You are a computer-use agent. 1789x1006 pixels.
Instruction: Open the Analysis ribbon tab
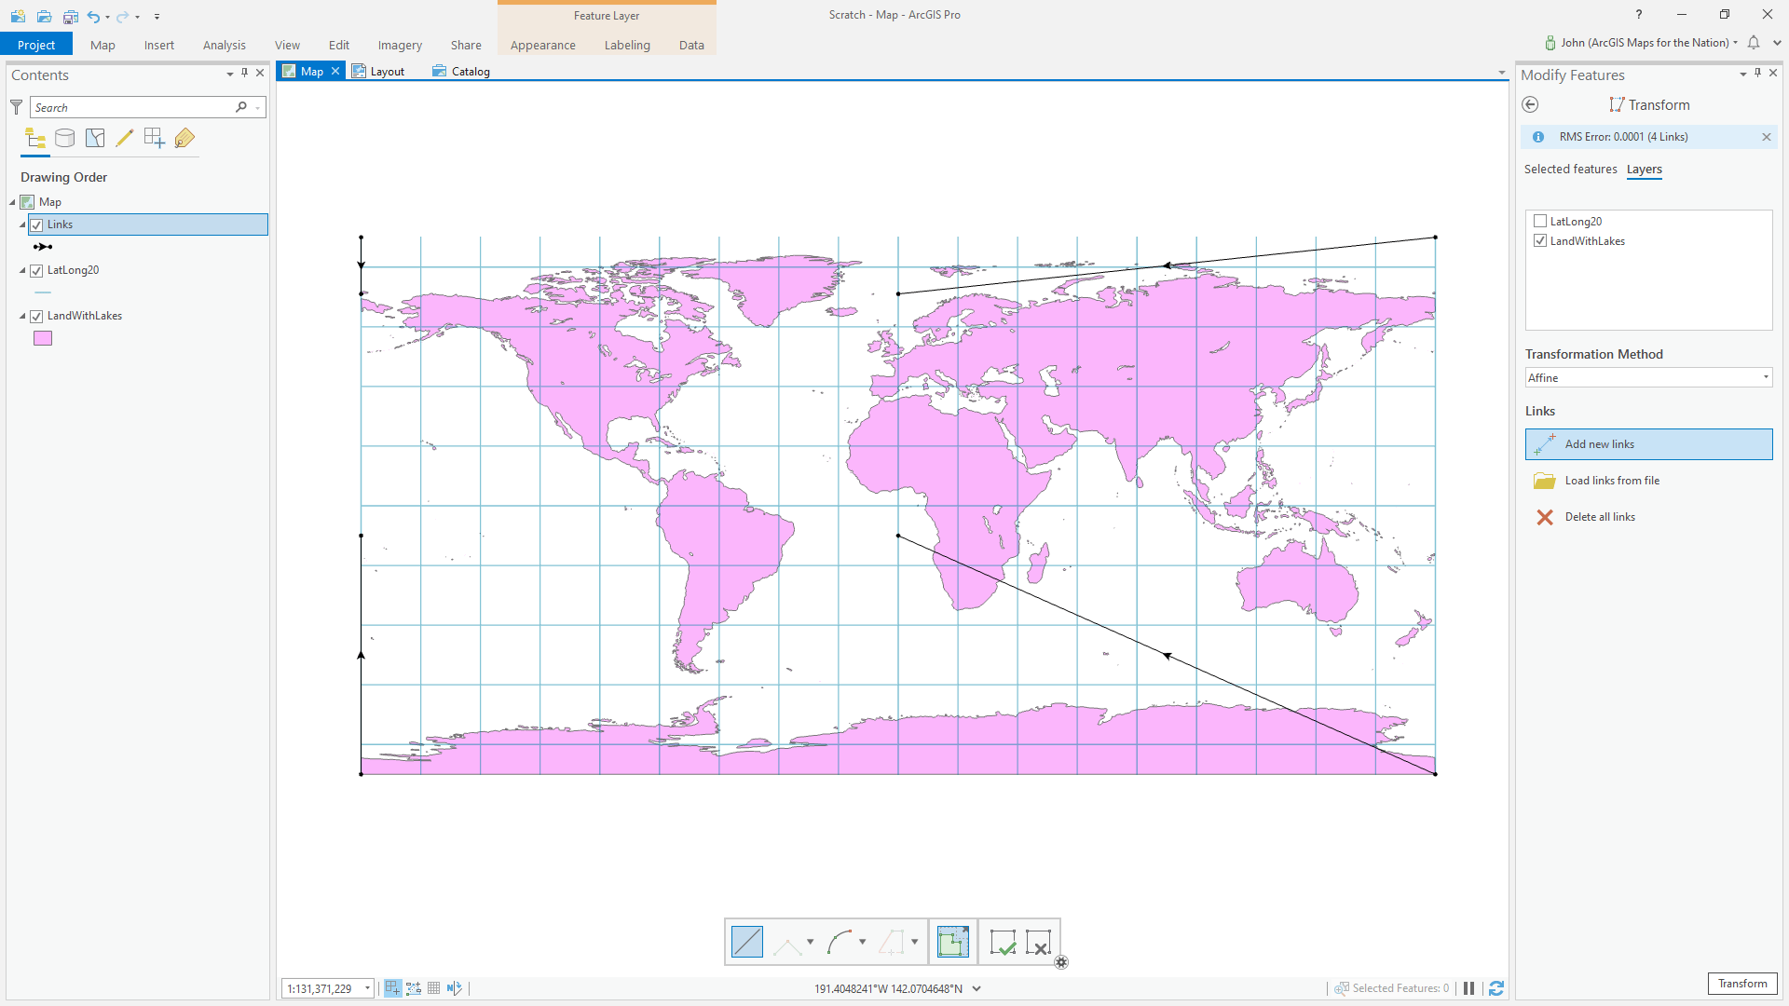[224, 45]
